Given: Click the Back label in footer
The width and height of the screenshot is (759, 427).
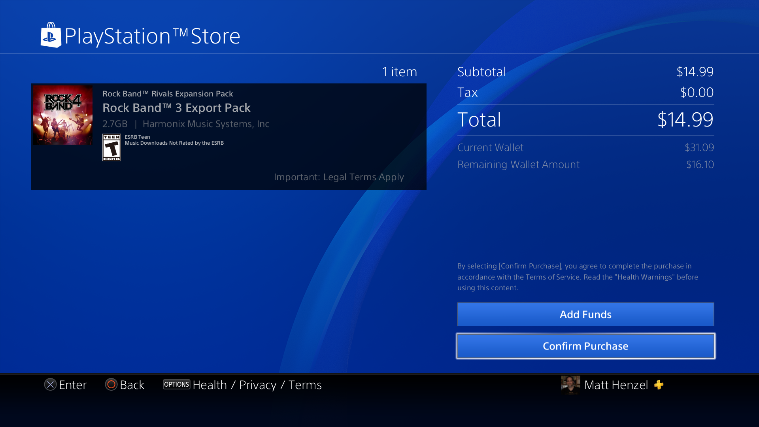Looking at the screenshot, I should click(132, 385).
